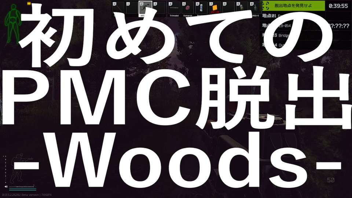Viewport: 352px width, 198px height.
Task: Click the beta version text at bottom-left
Action: (26, 195)
